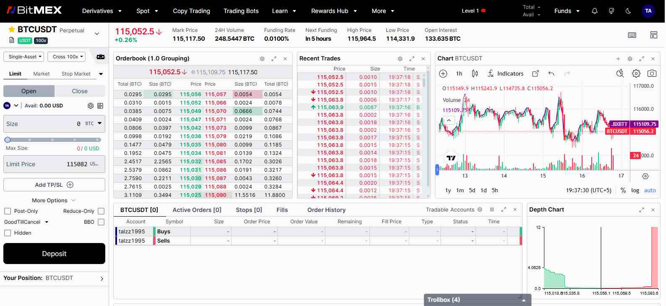Screen dimensions: 666x306
Task: Switch to Stop Market tab
Action: (x=76, y=74)
